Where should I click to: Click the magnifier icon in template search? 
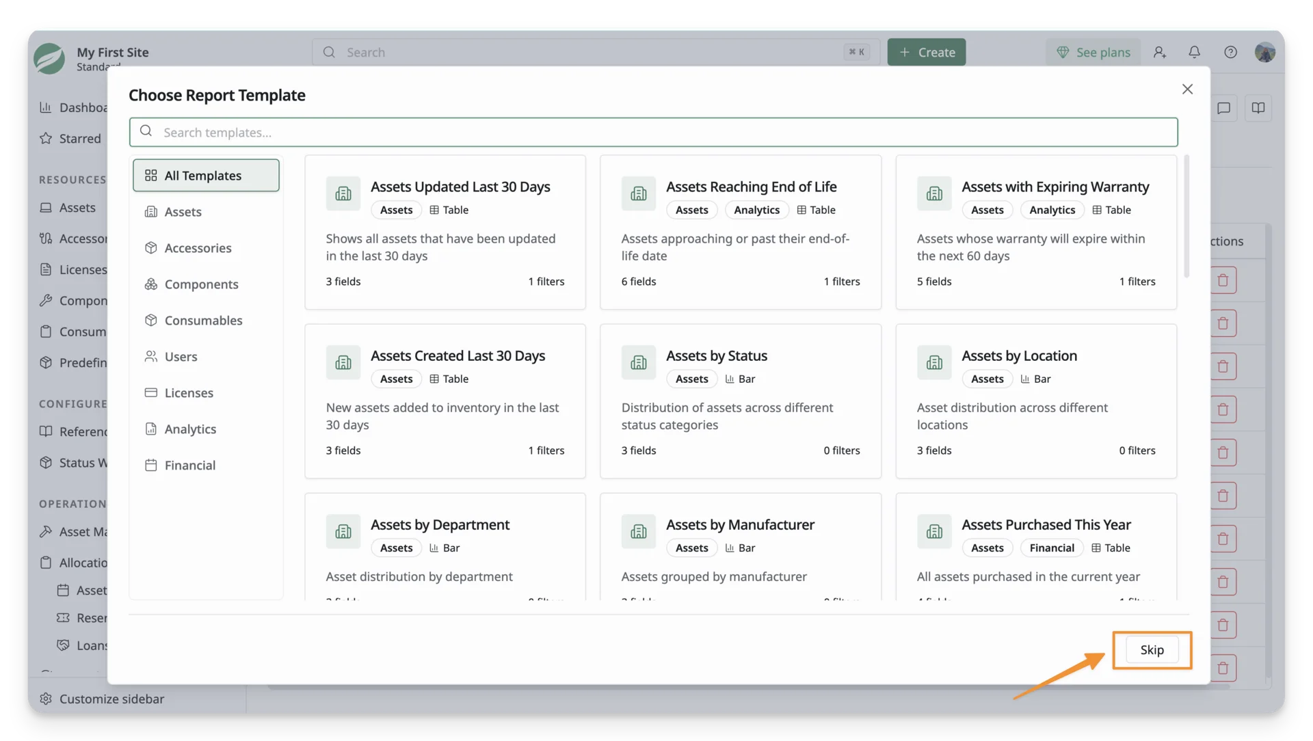(146, 131)
